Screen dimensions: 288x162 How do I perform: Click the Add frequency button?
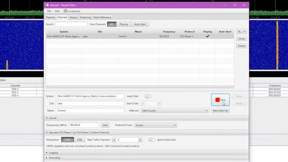pos(105,125)
